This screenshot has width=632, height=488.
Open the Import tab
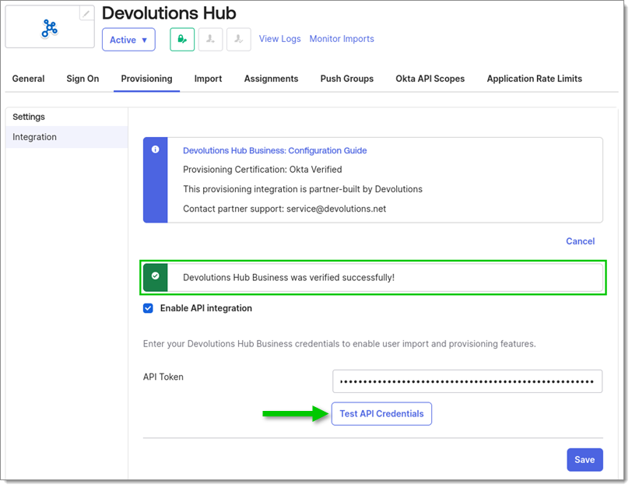208,79
